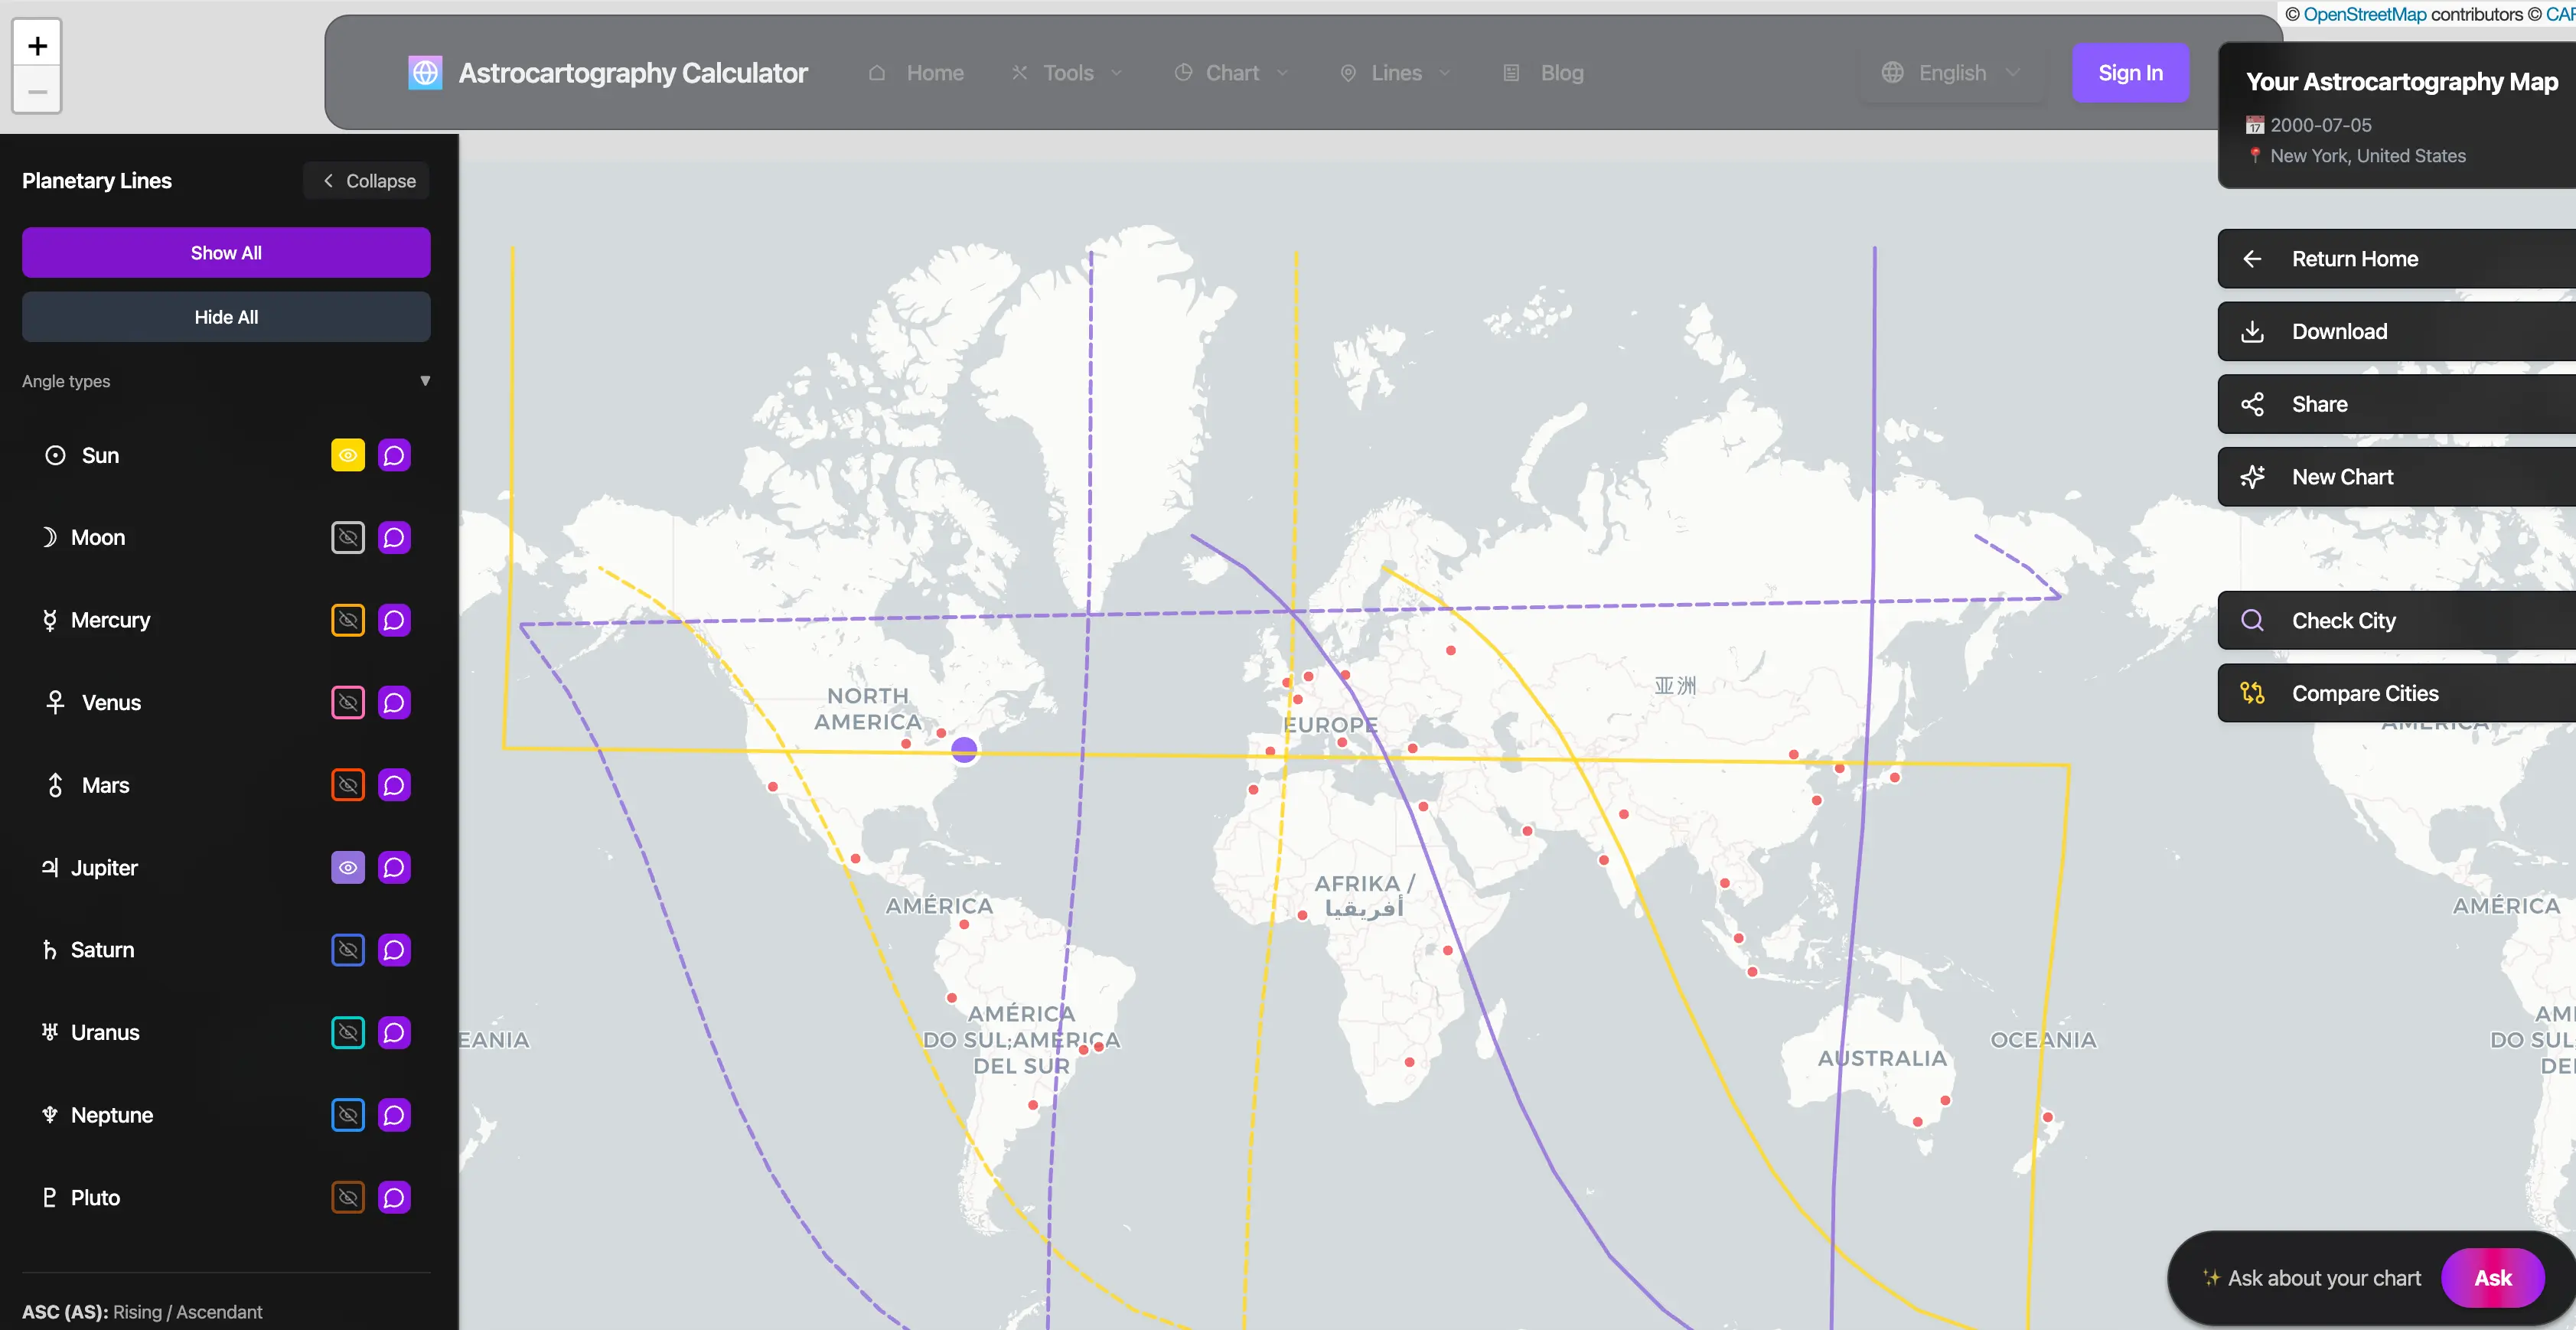Open Mars interpretation chat bubble

pyautogui.click(x=395, y=785)
